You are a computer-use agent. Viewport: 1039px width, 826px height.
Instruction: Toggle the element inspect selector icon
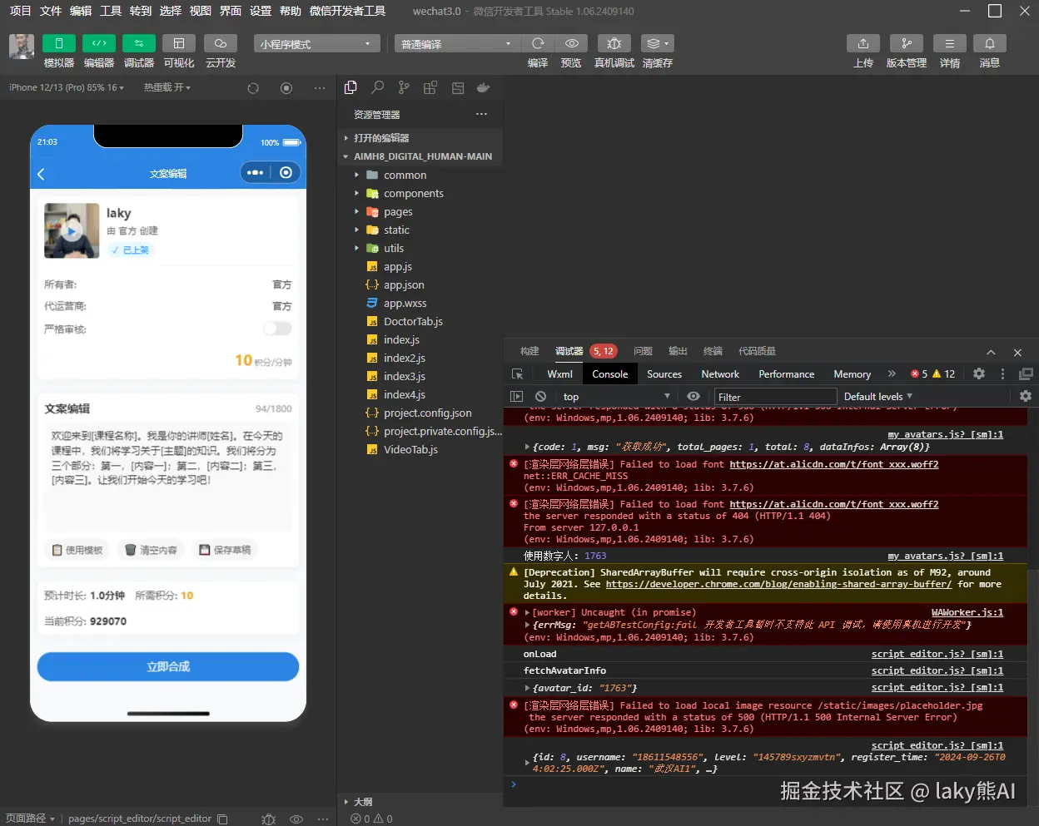click(x=517, y=374)
